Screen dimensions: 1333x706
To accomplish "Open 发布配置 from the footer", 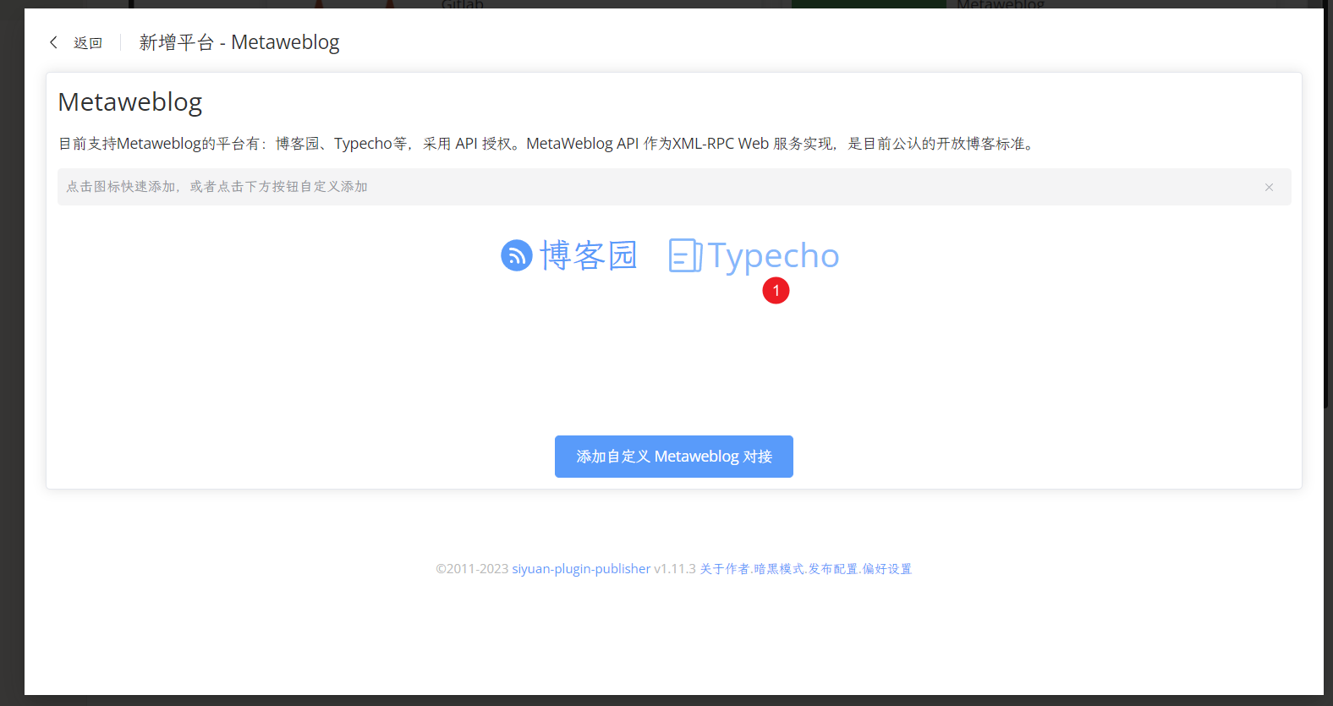I will pyautogui.click(x=833, y=569).
